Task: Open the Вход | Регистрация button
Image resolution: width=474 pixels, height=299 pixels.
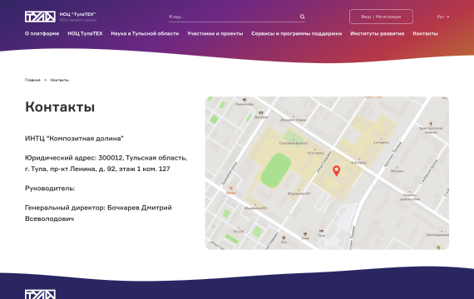Action: (x=381, y=17)
